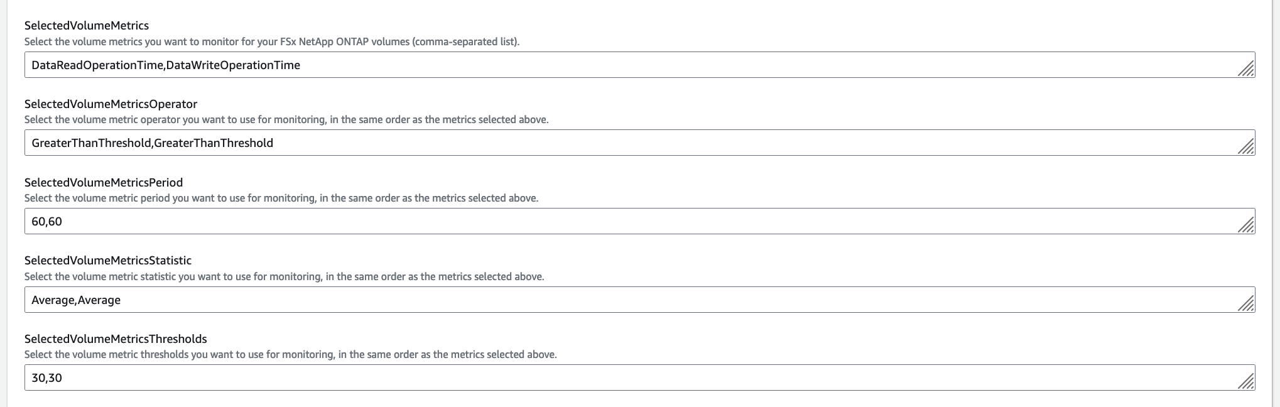Click the value DataReadOperationTime,DataWriteOperationTime
Screen dimensions: 1280x407
click(165, 65)
